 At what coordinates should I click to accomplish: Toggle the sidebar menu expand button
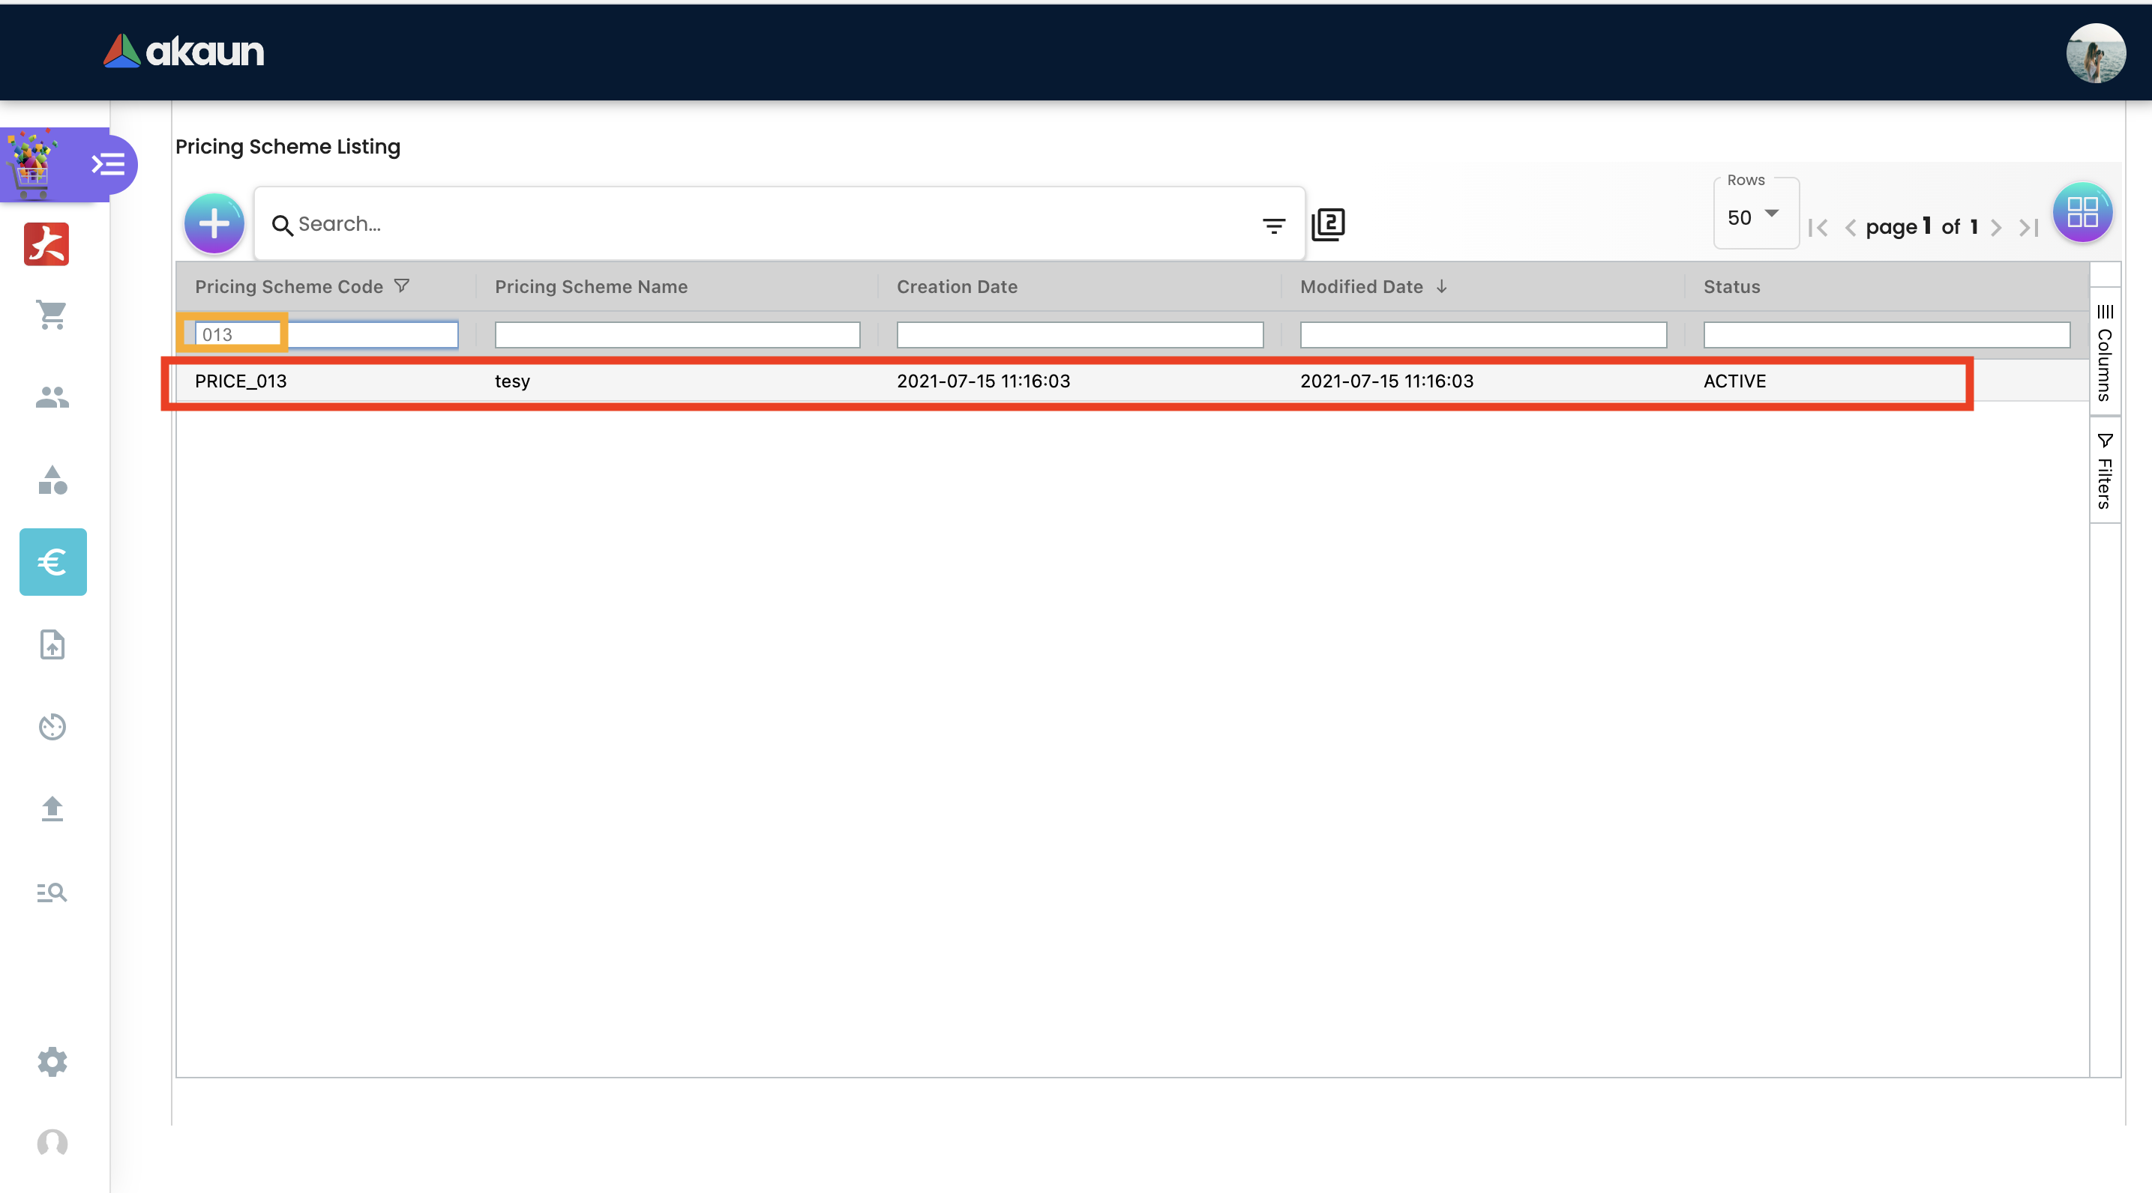109,163
